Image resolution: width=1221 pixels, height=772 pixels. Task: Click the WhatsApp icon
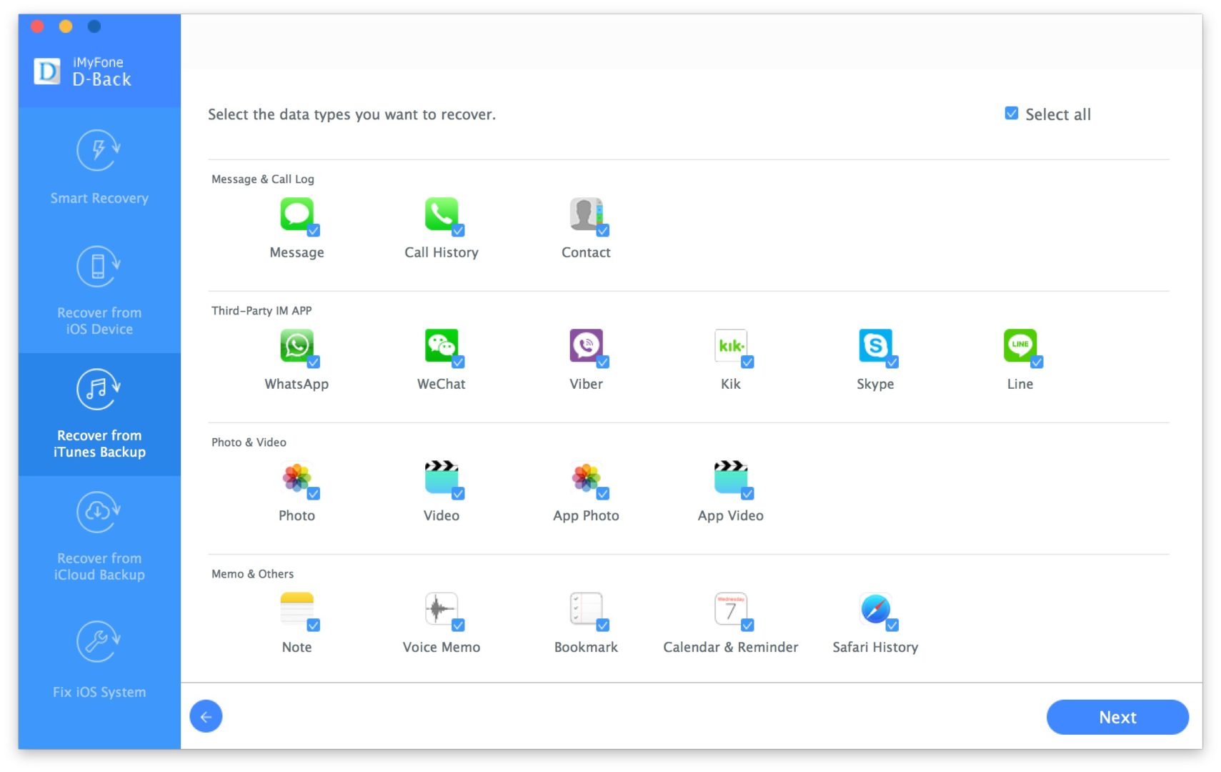pyautogui.click(x=296, y=345)
